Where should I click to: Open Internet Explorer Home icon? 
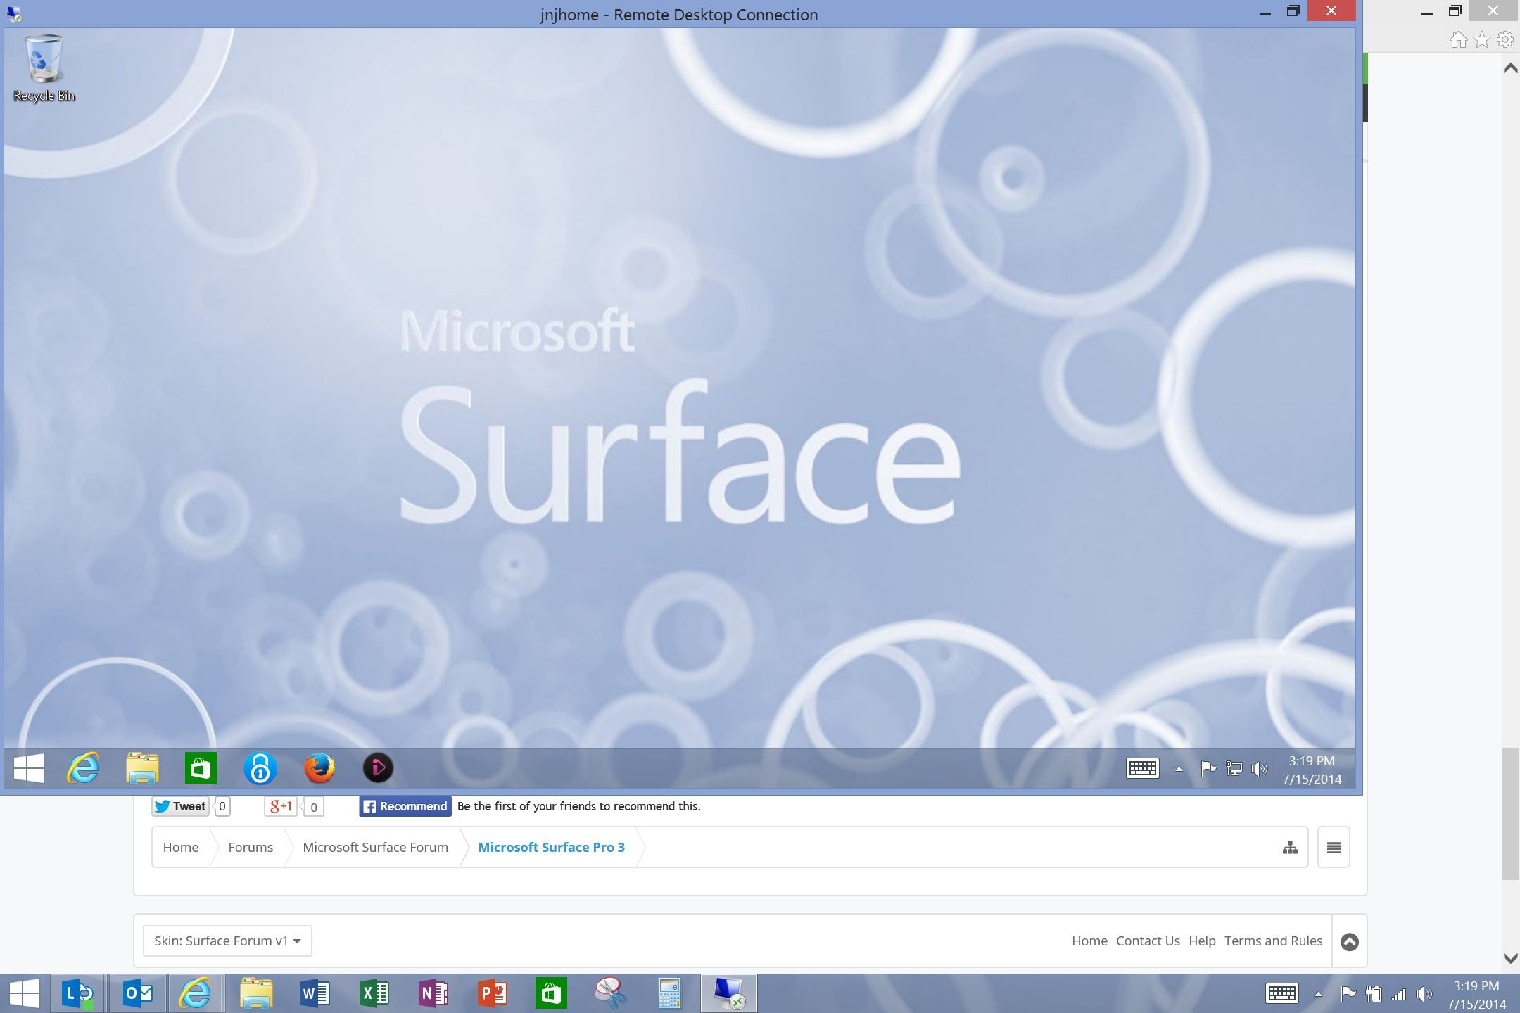click(x=1458, y=40)
